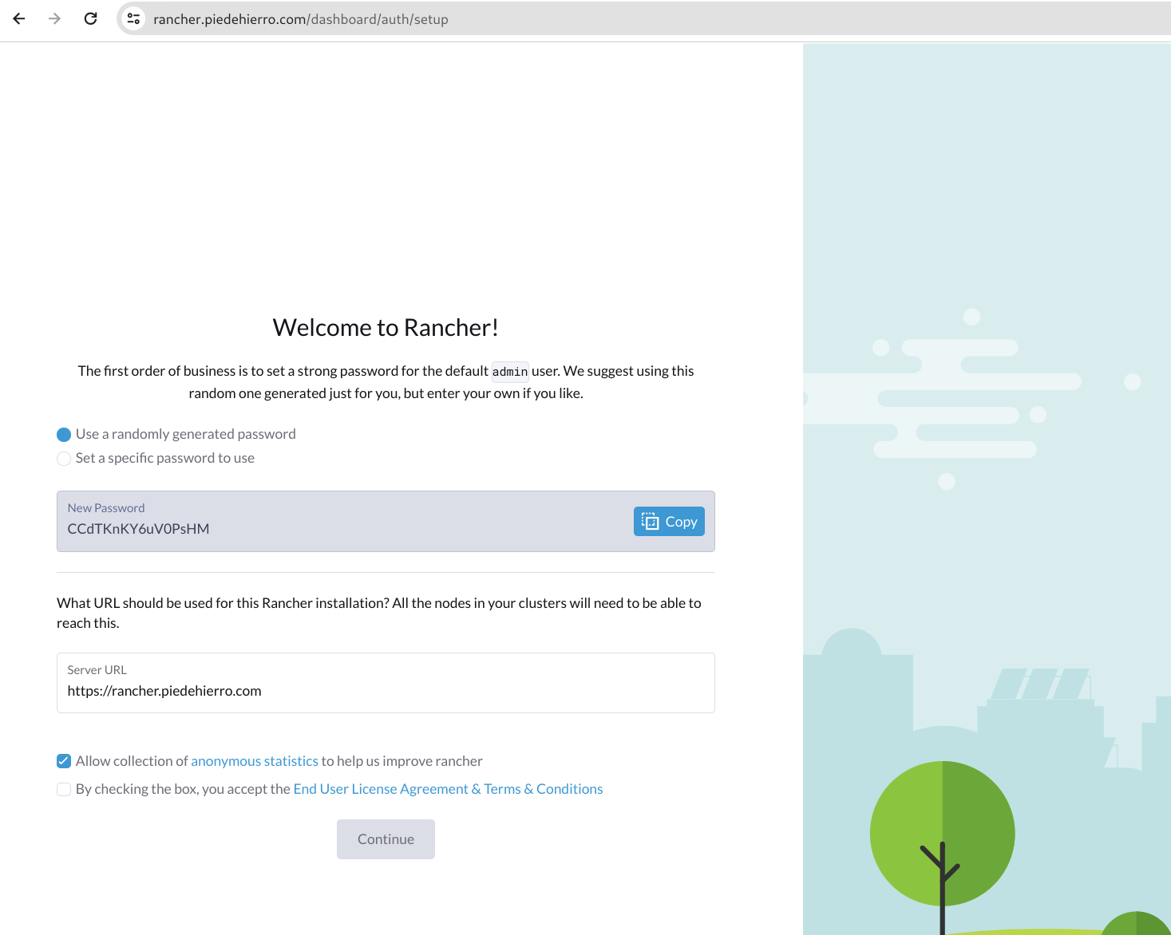Copy the generated password
This screenshot has width=1171, height=935.
(669, 521)
